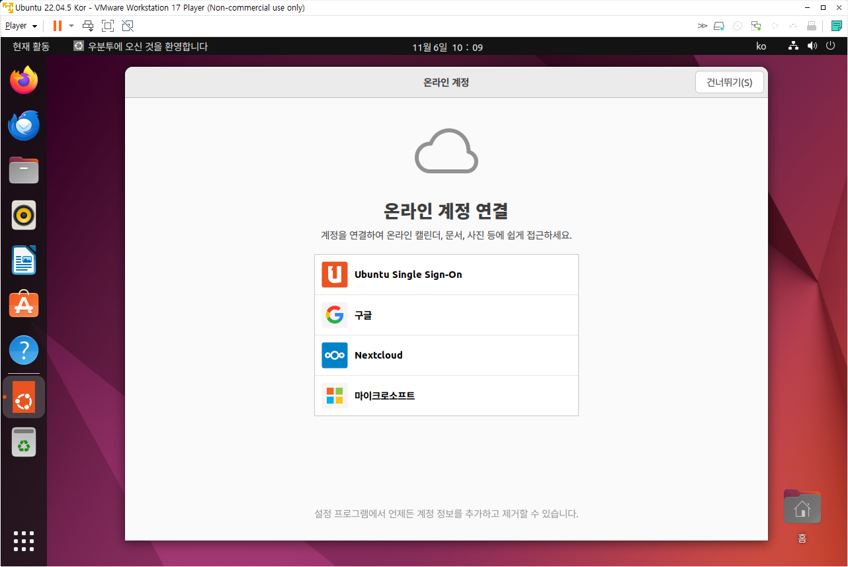Open the Help question-mark icon
Viewport: 848px width, 567px height.
pos(24,350)
